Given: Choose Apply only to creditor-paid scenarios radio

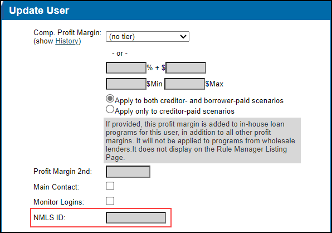Looking at the screenshot, I should click(x=110, y=109).
